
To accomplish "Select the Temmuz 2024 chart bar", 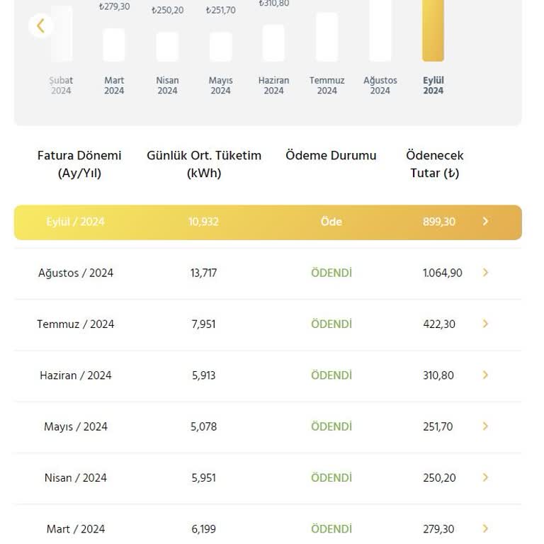I will coord(327,37).
